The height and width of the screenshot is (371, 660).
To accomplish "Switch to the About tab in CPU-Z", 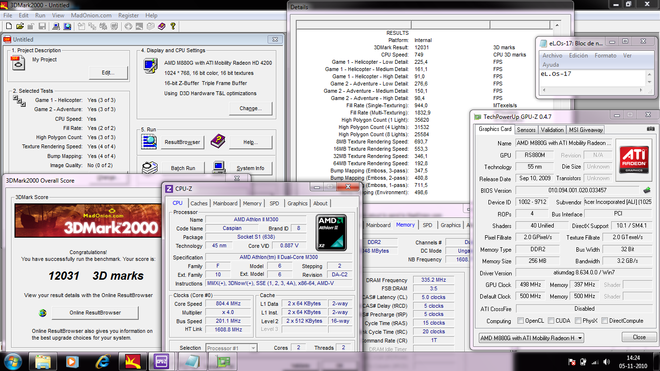I will click(x=320, y=203).
